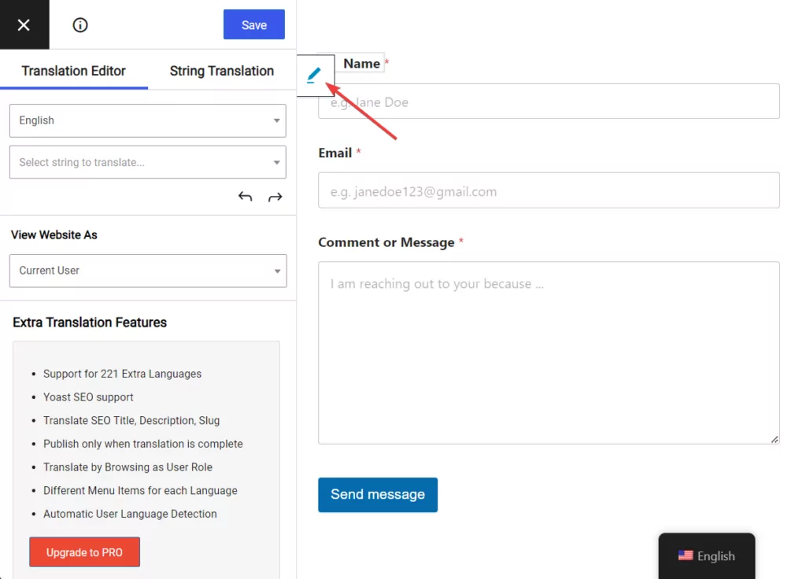
Task: Click the next string arrow icon
Action: 275,197
